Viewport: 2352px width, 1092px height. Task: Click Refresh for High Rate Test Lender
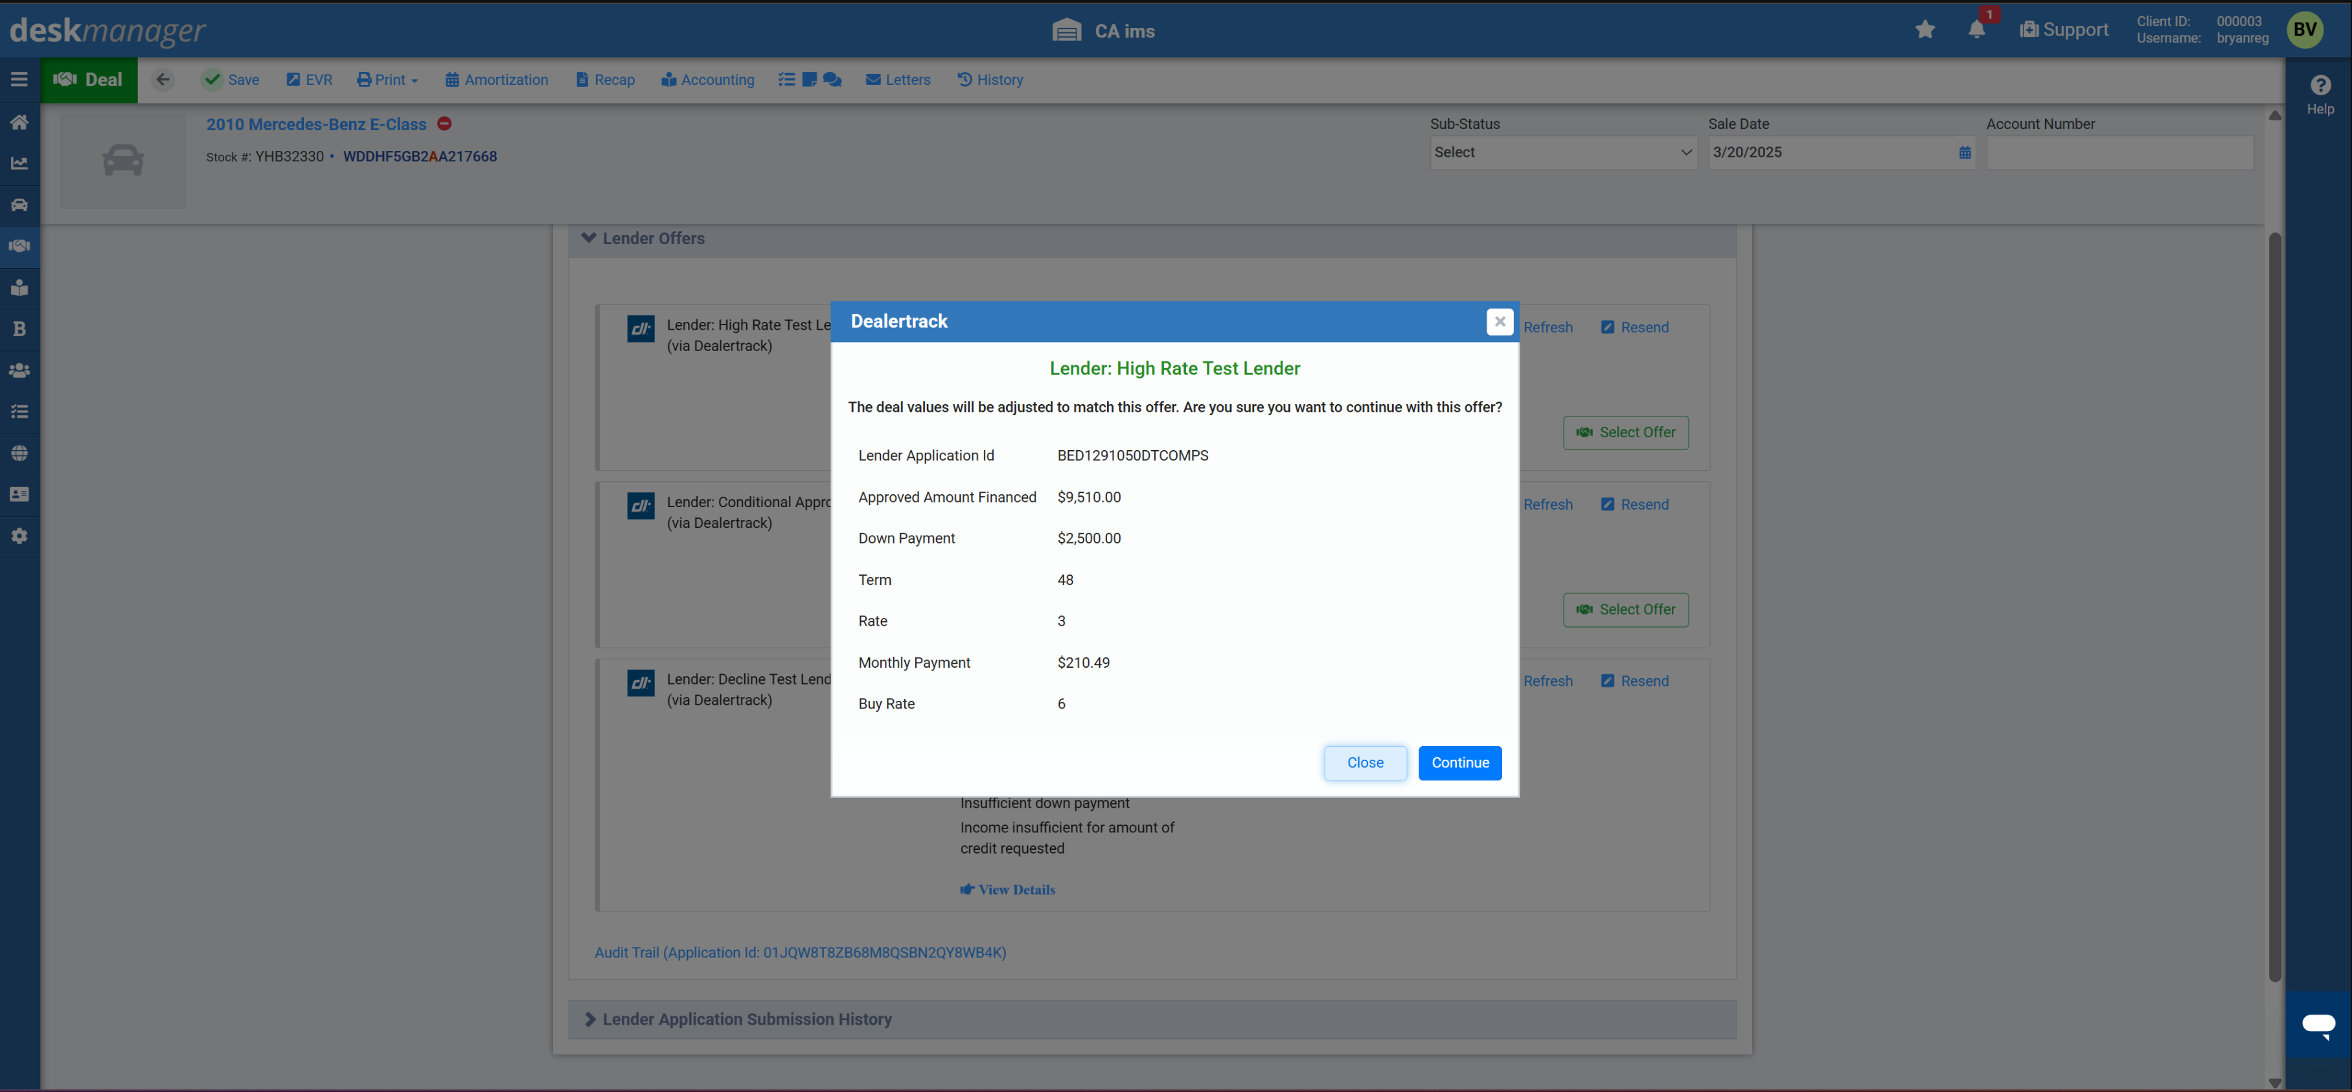1547,328
